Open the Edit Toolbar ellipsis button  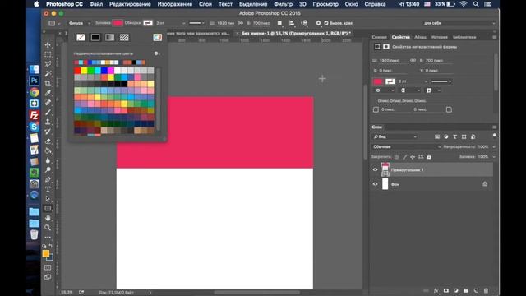[48, 238]
